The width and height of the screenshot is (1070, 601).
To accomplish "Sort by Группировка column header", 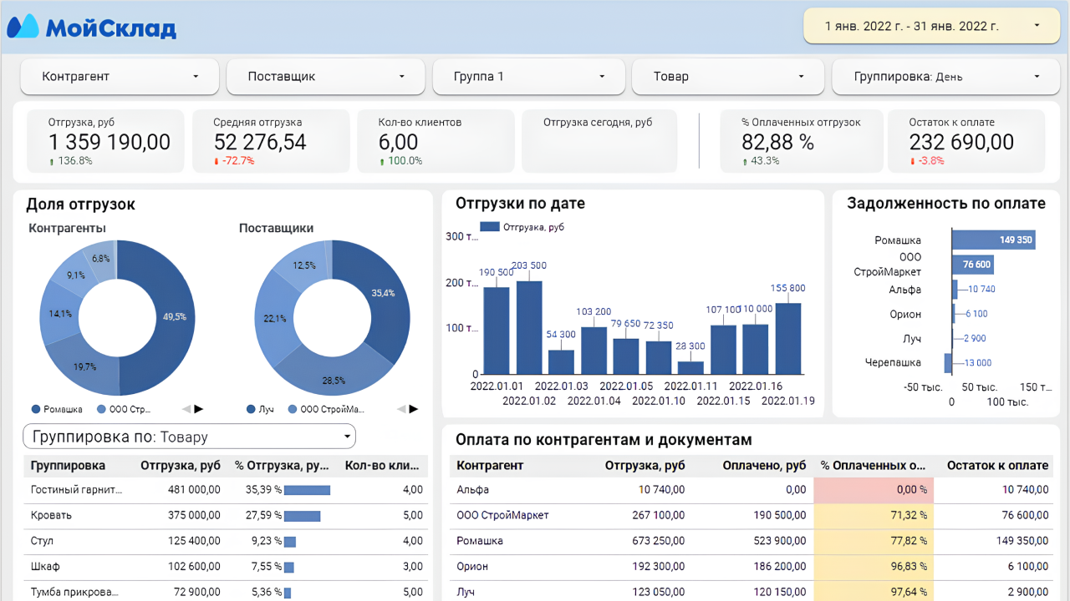I will click(69, 466).
